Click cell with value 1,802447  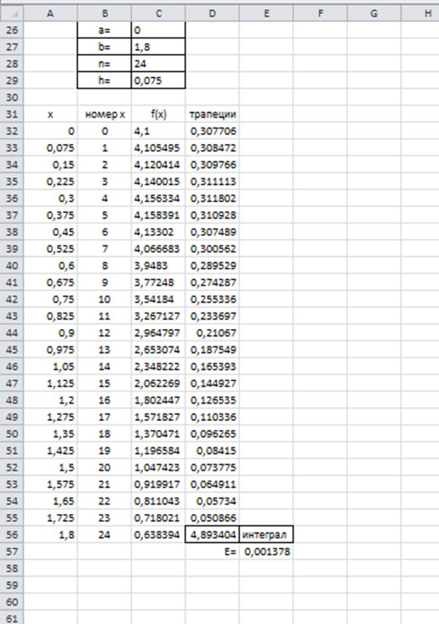158,400
